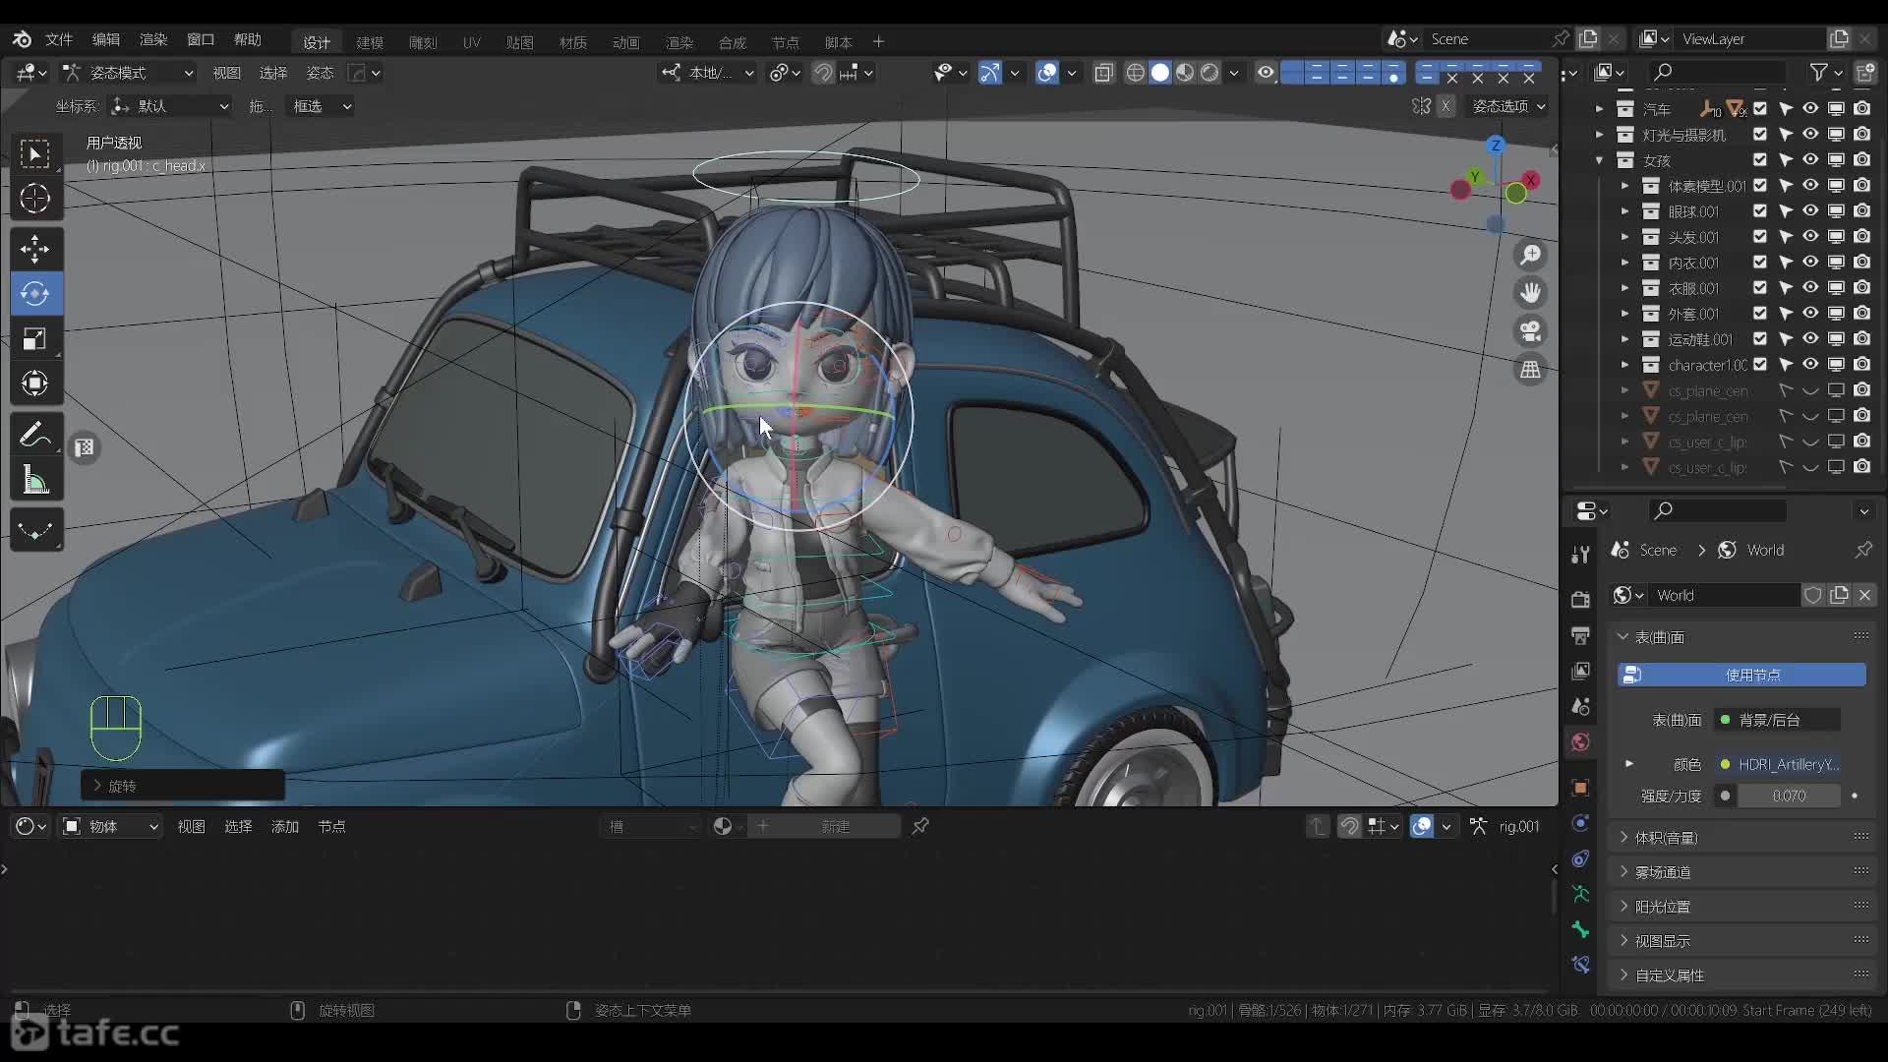1888x1062 pixels.
Task: Open the World properties tab icon
Action: [x=1580, y=742]
